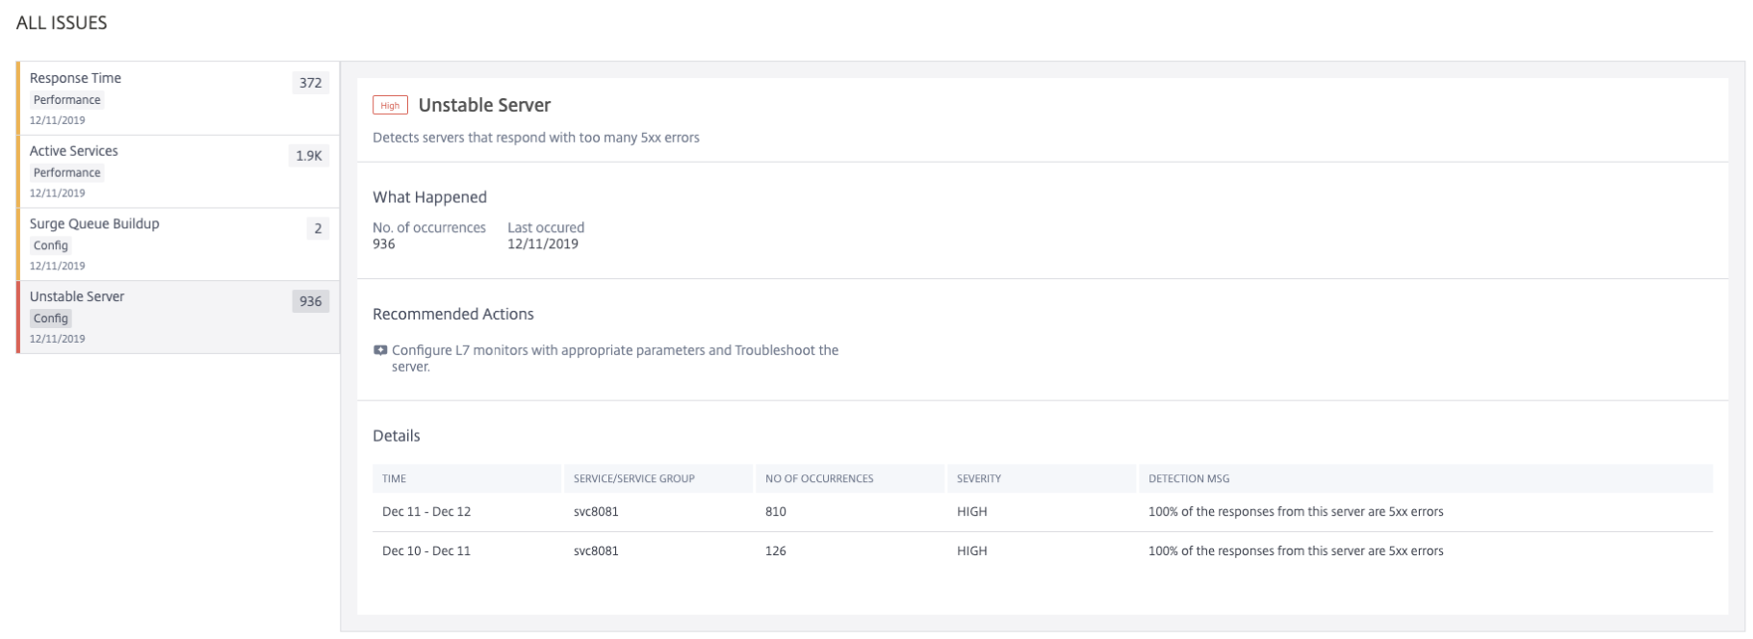Click the 'Detects servers that respond' description

coord(536,138)
